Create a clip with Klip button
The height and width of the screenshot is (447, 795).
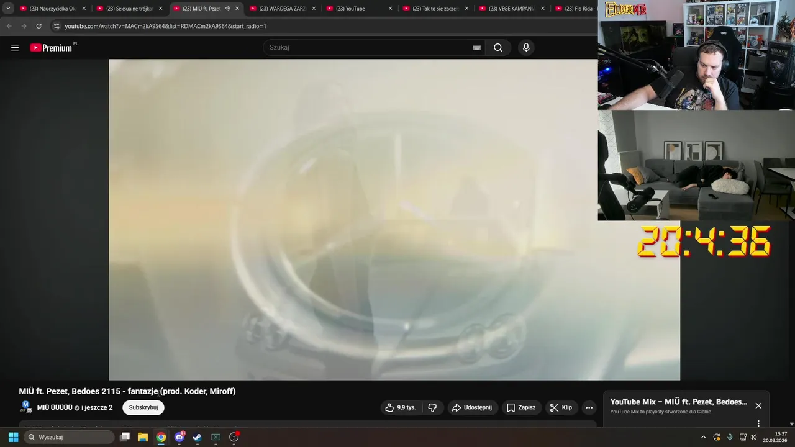pos(561,407)
